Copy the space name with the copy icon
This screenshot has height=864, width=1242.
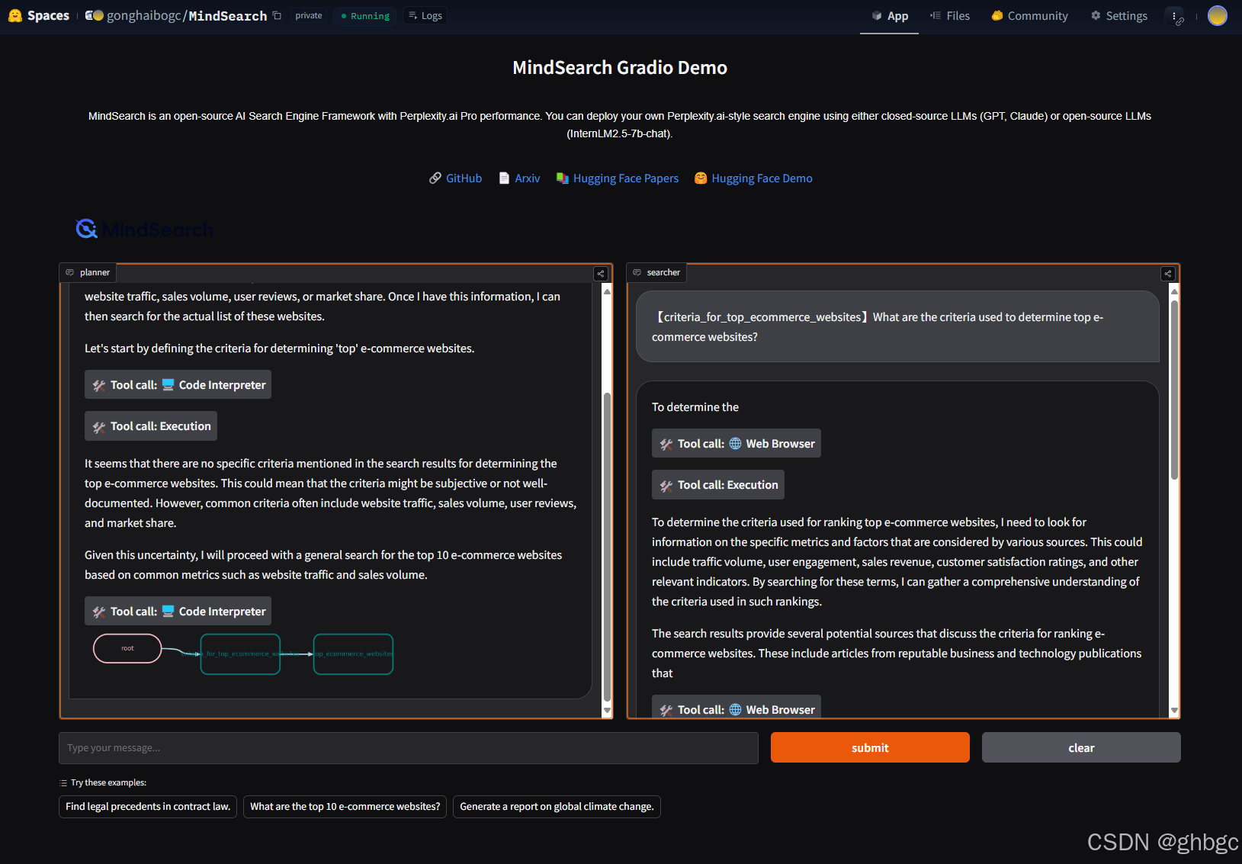click(x=277, y=15)
